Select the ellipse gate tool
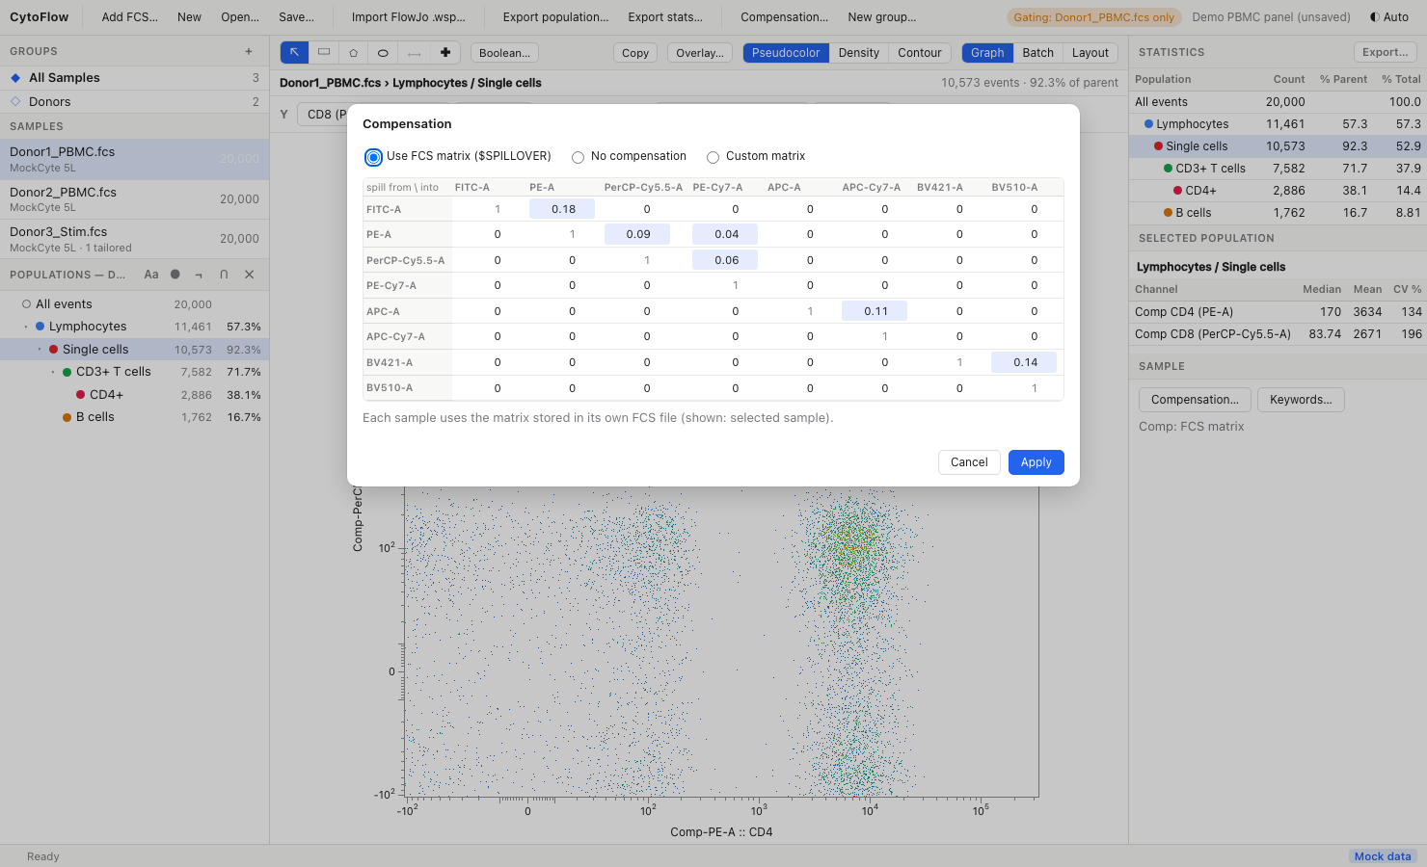 point(384,53)
